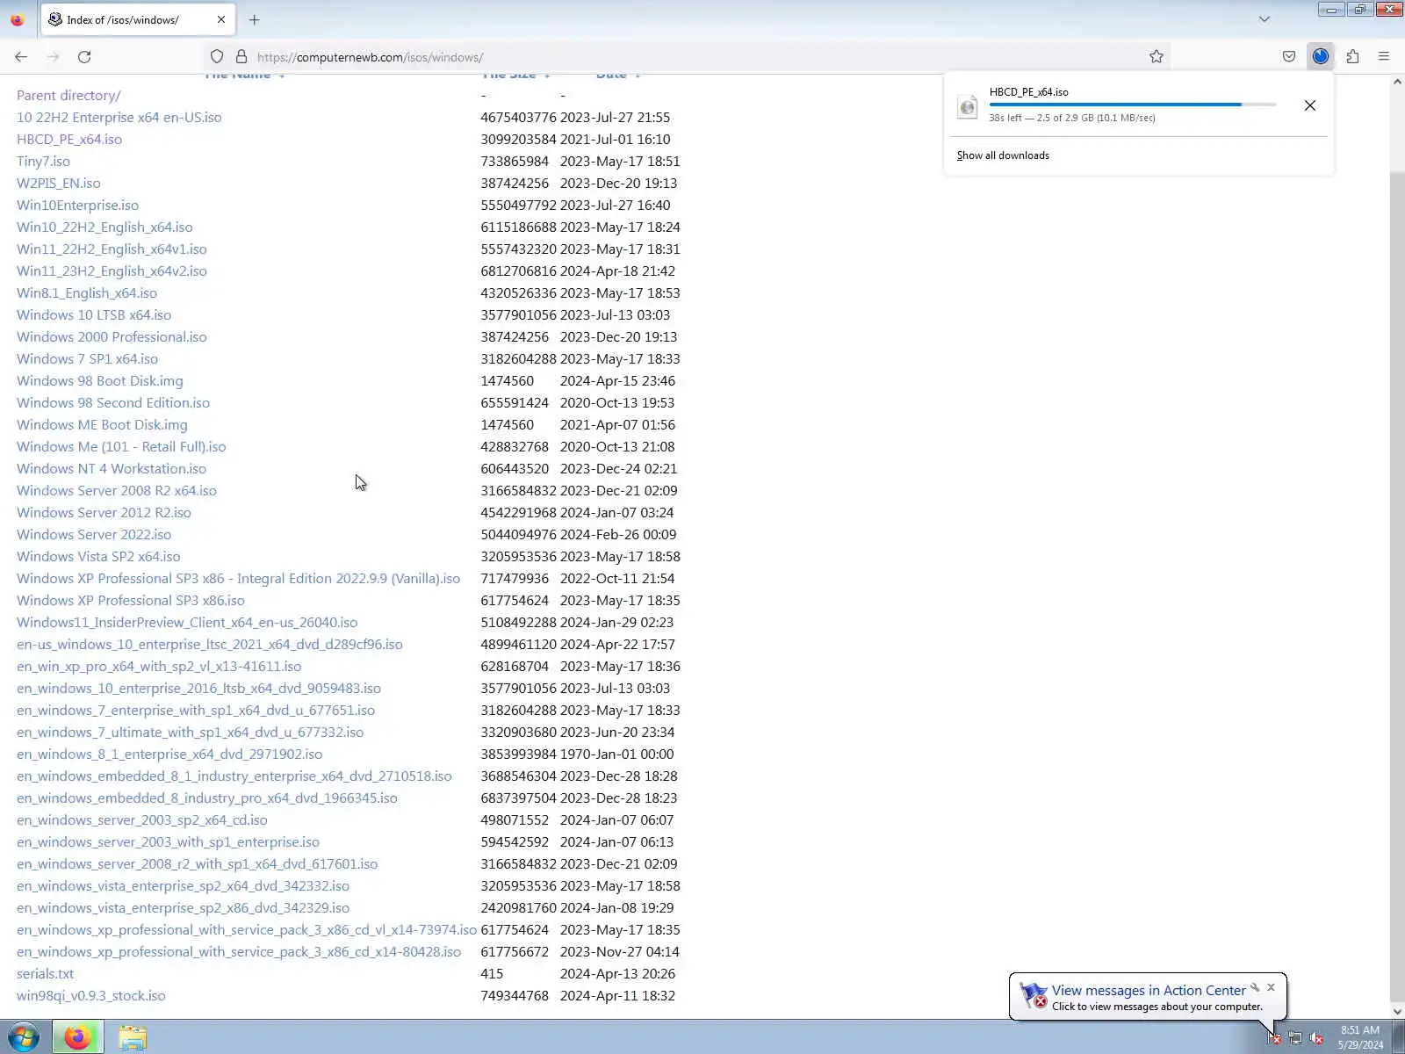Screen dimensions: 1405x1054
Task: Open 'Windows Me (101 - Retail Full).iso'
Action: (x=121, y=446)
